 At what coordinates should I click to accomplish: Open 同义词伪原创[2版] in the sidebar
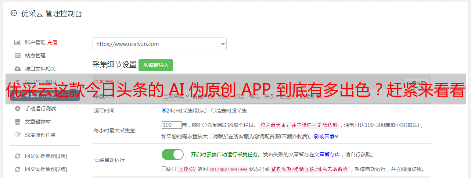pos(46,169)
